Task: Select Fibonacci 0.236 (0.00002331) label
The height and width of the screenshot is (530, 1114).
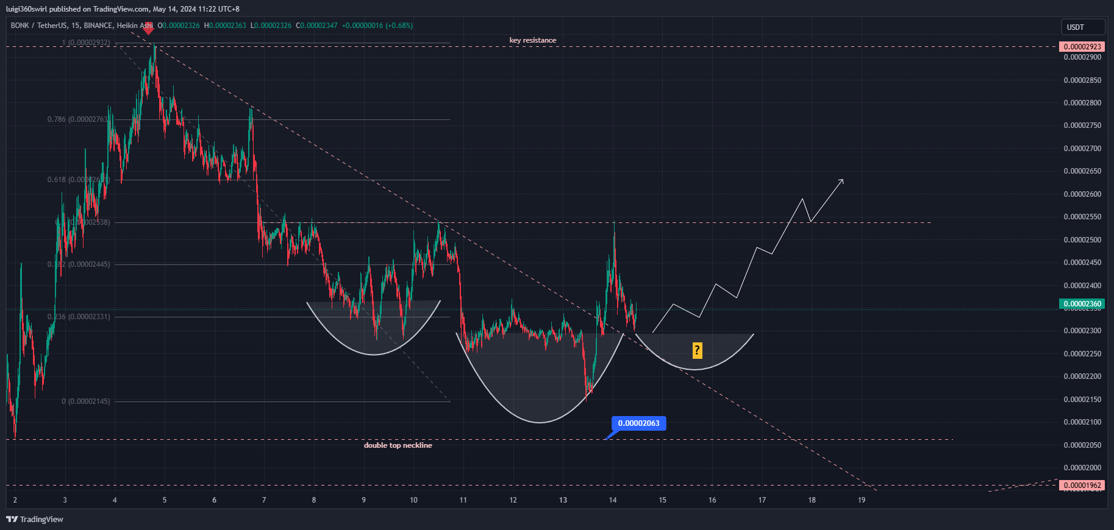Action: click(79, 317)
